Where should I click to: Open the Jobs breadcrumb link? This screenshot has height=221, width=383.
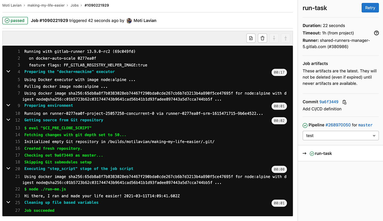(74, 5)
